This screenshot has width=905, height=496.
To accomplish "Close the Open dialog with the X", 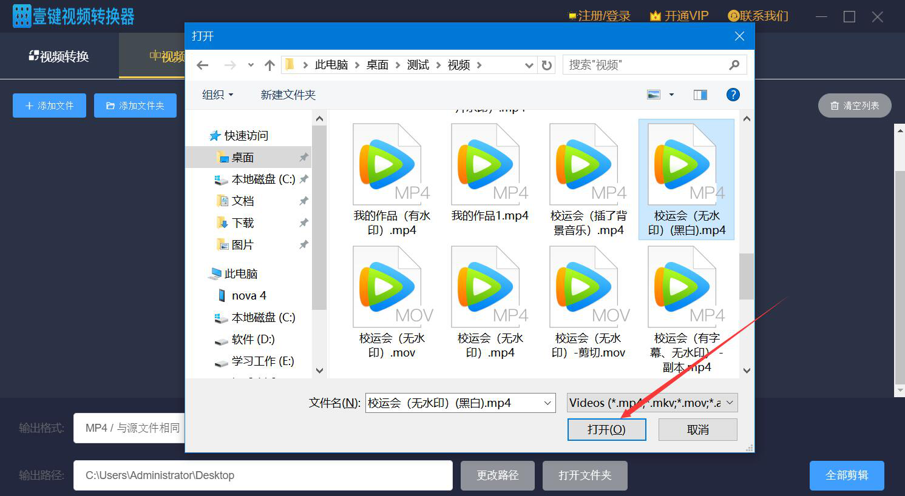I will (x=739, y=36).
